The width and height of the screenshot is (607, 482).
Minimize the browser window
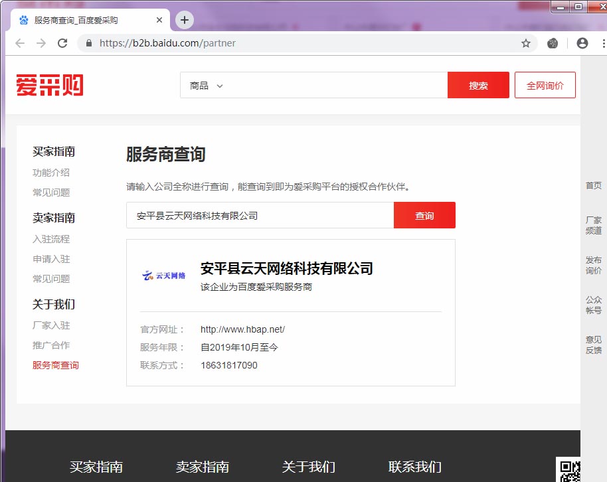[560, 6]
